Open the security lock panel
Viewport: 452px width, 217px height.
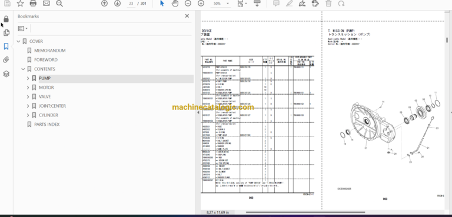[x=6, y=19]
